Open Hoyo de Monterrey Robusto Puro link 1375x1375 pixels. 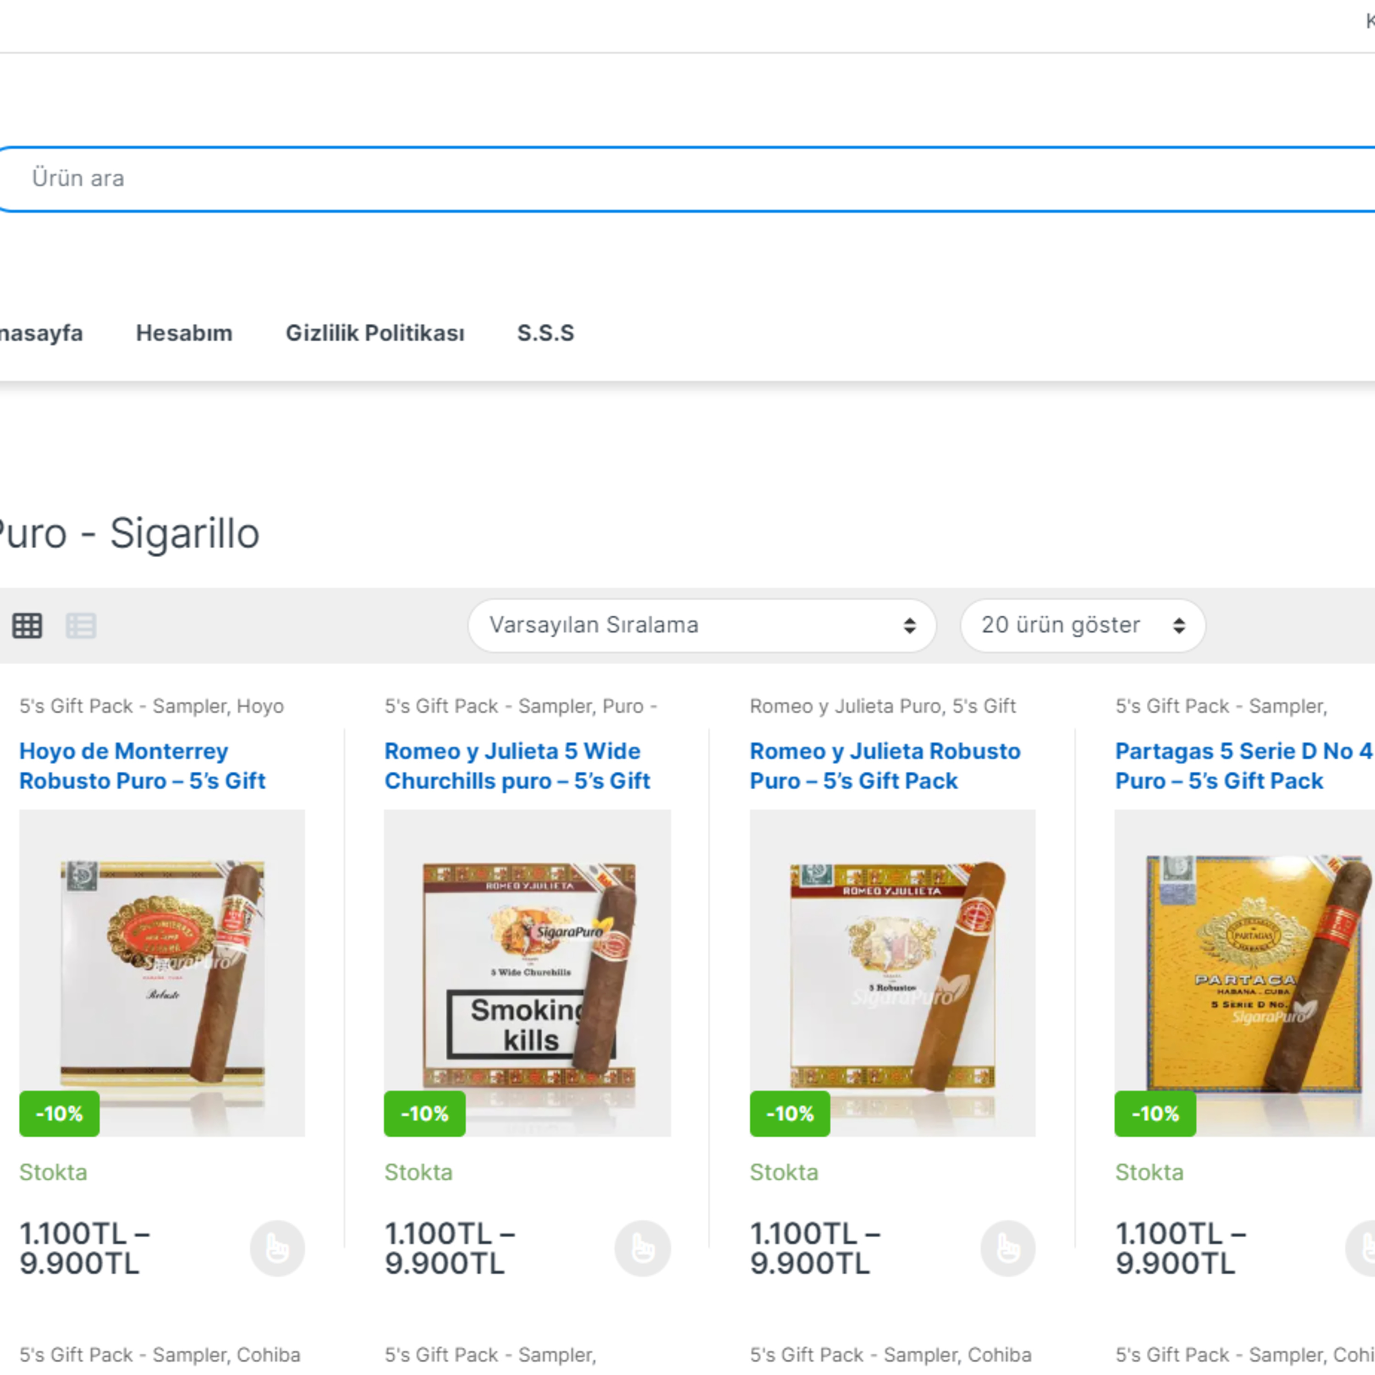[x=143, y=766]
